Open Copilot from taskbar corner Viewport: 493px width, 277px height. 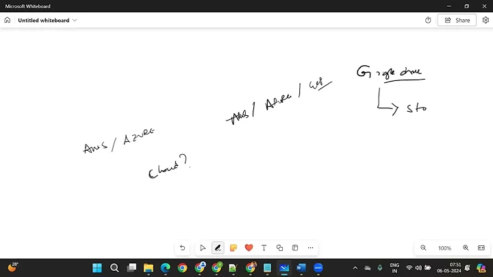click(481, 268)
